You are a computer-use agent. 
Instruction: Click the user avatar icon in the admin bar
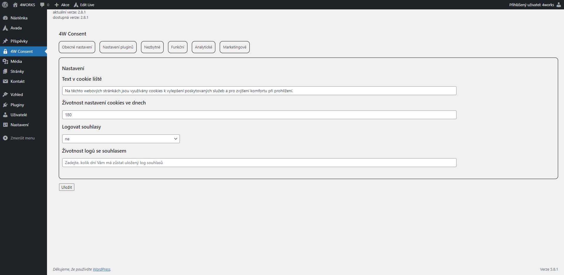pyautogui.click(x=559, y=5)
